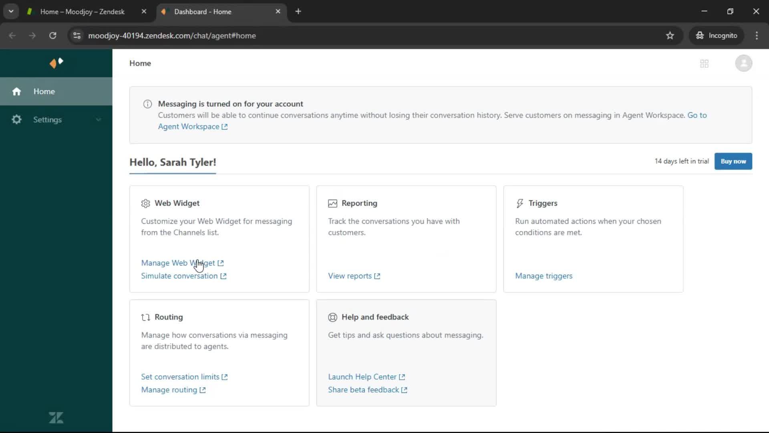Click the Web Widget card heading

pyautogui.click(x=177, y=203)
